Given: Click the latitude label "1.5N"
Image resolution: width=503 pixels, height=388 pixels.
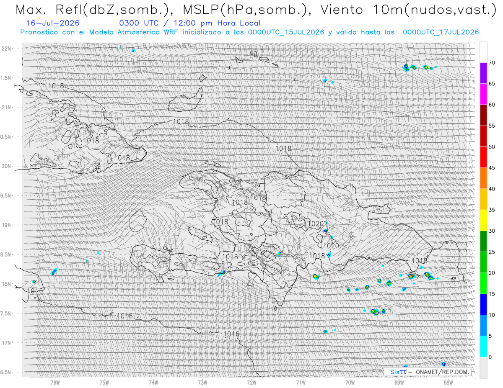Looking at the screenshot, I should tap(5, 78).
